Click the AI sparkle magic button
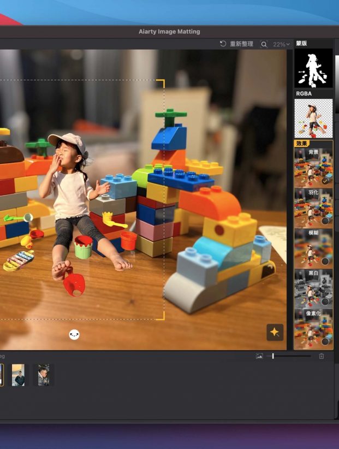 click(275, 332)
